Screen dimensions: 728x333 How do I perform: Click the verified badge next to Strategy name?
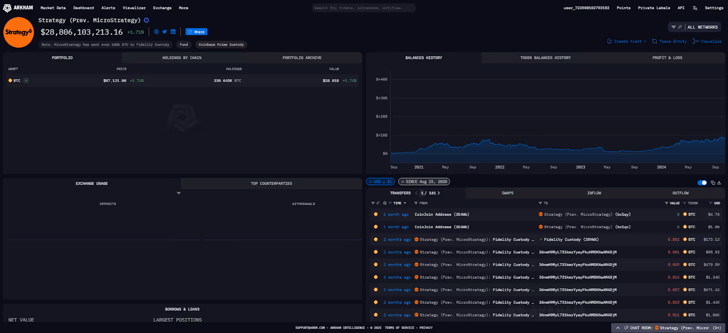point(147,20)
